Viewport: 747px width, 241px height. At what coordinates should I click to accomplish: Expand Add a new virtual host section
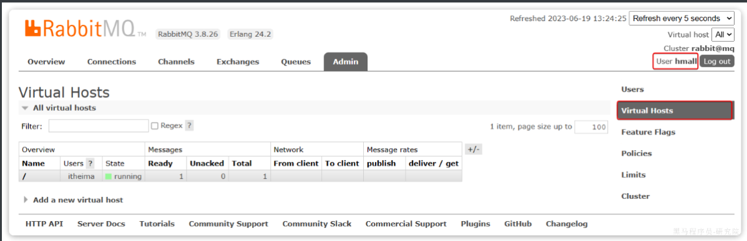click(74, 200)
